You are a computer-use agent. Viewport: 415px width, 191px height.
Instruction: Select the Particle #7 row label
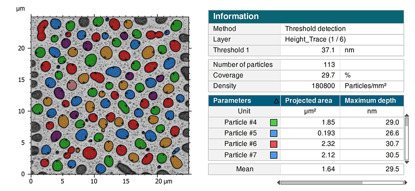[x=240, y=155]
